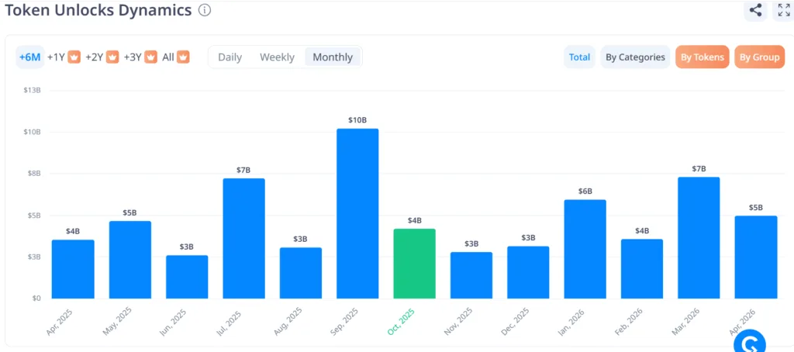794x352 pixels.
Task: Switch to Weekly interval
Action: [277, 57]
